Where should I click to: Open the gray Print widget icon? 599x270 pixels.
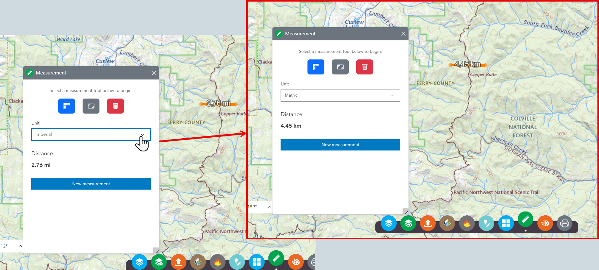[x=565, y=223]
